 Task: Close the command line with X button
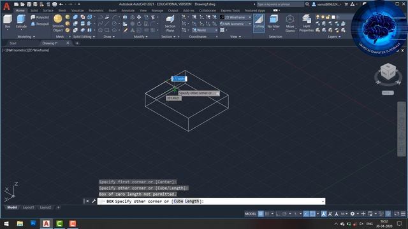pos(87,201)
